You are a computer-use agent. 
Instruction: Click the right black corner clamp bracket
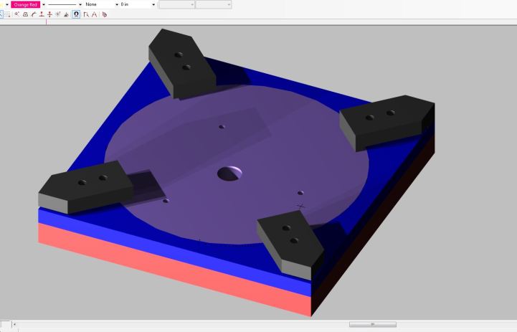click(386, 123)
